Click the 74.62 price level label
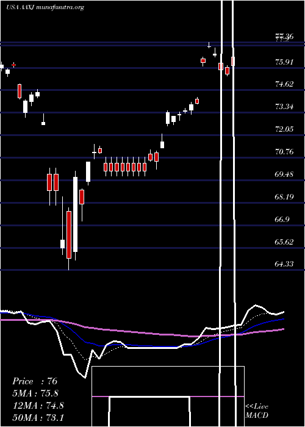Image resolution: width=305 pixels, height=427 pixels. pyautogui.click(x=284, y=84)
